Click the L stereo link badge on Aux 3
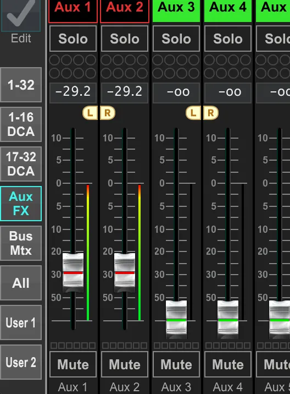The image size is (290, 394). (193, 113)
